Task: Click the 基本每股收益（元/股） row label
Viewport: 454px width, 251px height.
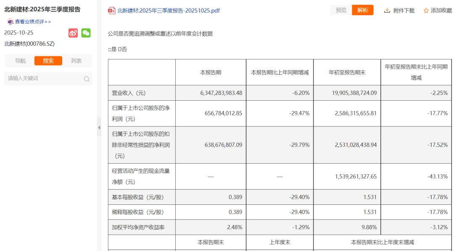Action: coord(138,197)
